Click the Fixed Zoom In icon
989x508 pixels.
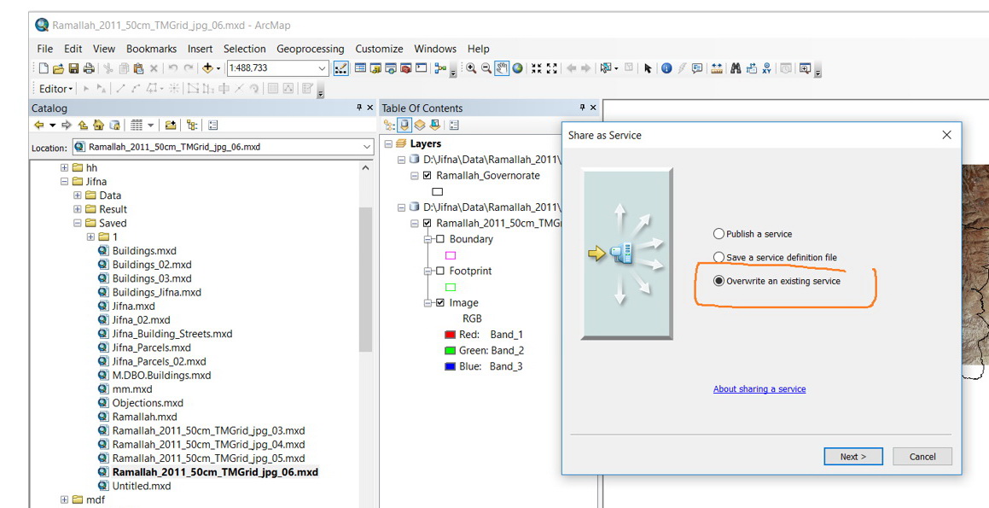[536, 68]
